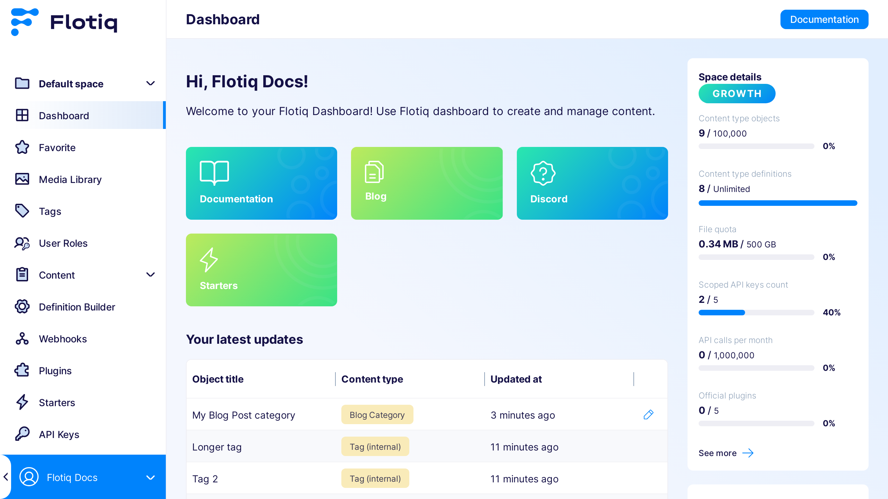Click the lightning icon on Starters card
This screenshot has width=888, height=499.
pyautogui.click(x=209, y=260)
